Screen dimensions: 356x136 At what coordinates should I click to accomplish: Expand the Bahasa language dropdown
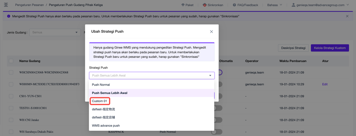tap(275, 5)
